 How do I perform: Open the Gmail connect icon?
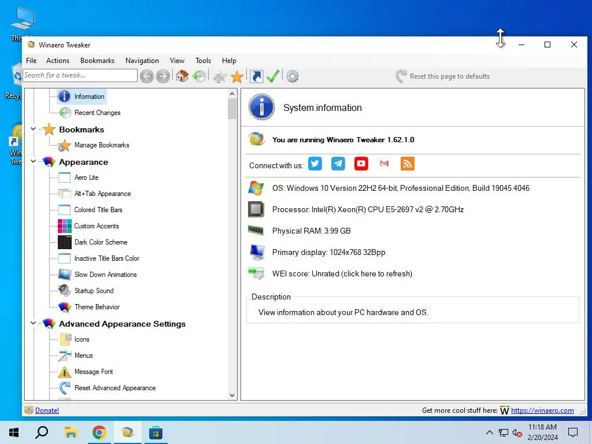click(x=384, y=164)
